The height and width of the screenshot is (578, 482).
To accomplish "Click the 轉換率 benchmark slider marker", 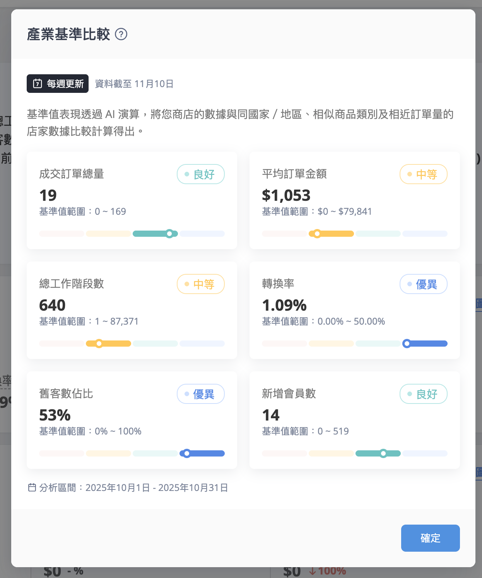I will 407,344.
